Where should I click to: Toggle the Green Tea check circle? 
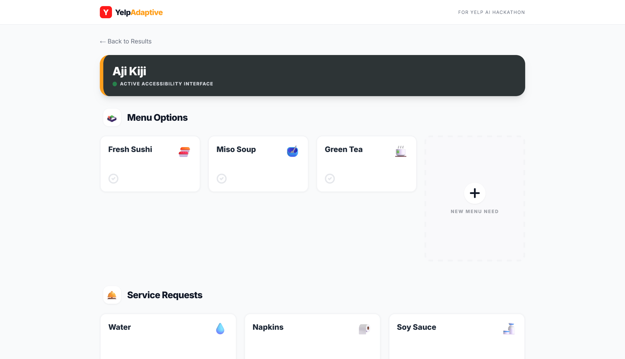330,179
